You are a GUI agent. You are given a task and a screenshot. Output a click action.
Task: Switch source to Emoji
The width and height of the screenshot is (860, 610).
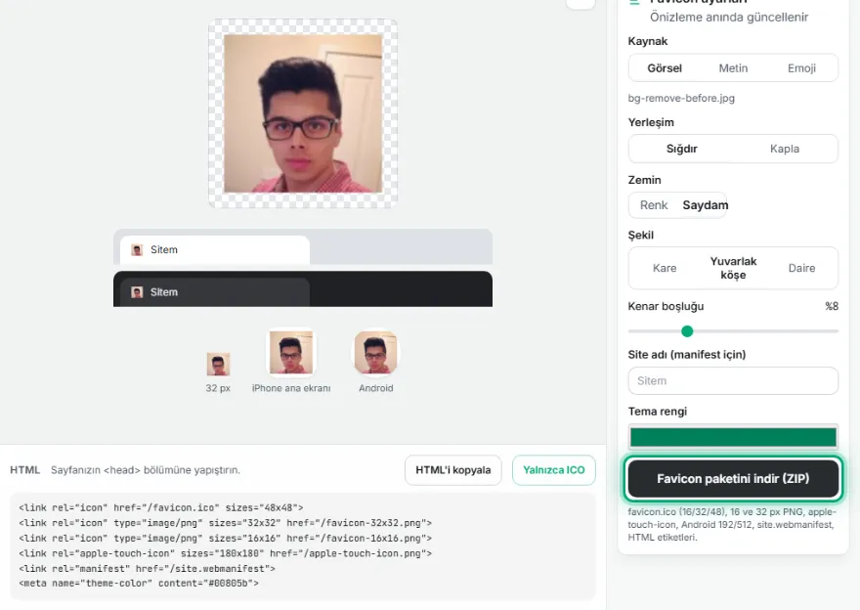802,68
